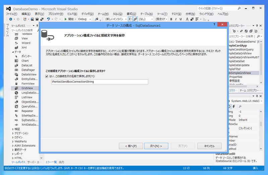Click the Underline formatting icon

[x=181, y=19]
